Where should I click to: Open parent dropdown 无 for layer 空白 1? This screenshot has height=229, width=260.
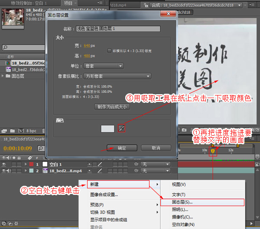[155, 164]
